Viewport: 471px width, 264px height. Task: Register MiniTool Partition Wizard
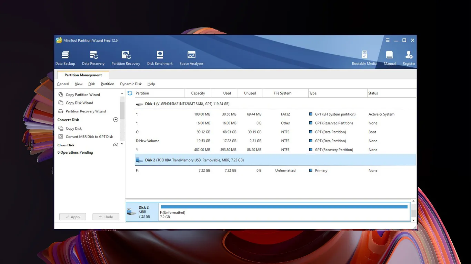click(x=409, y=57)
